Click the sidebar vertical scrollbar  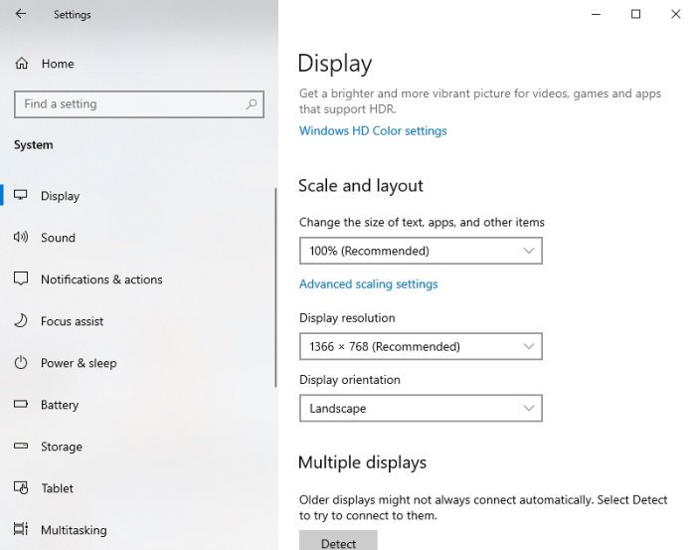(275, 287)
